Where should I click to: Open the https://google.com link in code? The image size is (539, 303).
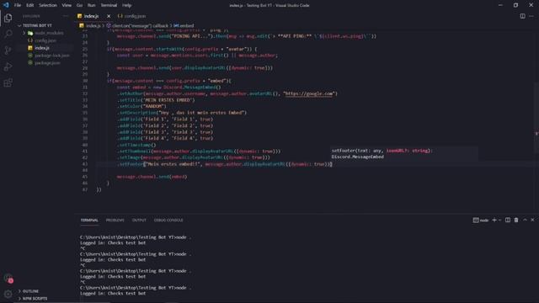point(309,93)
